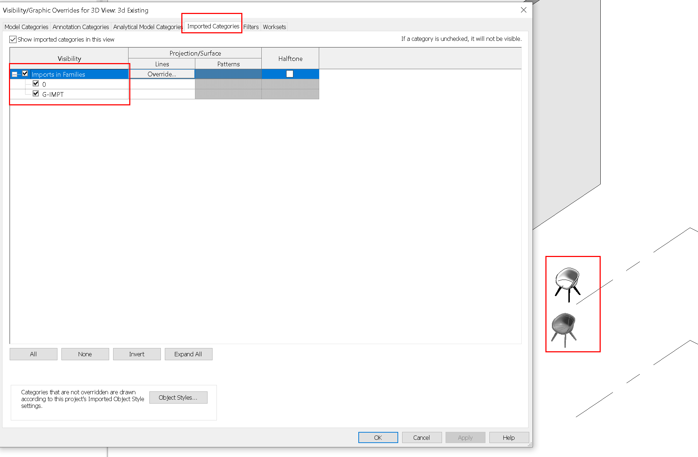This screenshot has width=698, height=457.
Task: Click Expand All
Action: 189,354
